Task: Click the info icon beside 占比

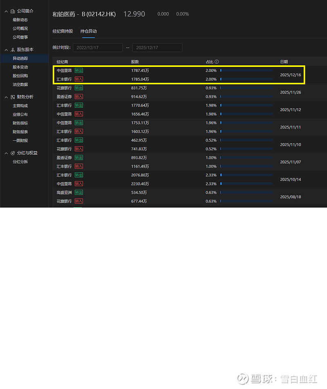Action: coord(217,62)
